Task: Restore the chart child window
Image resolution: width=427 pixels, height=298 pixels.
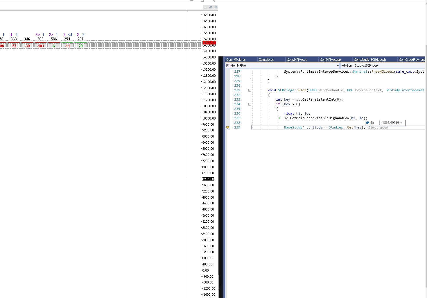Action: 210,7
